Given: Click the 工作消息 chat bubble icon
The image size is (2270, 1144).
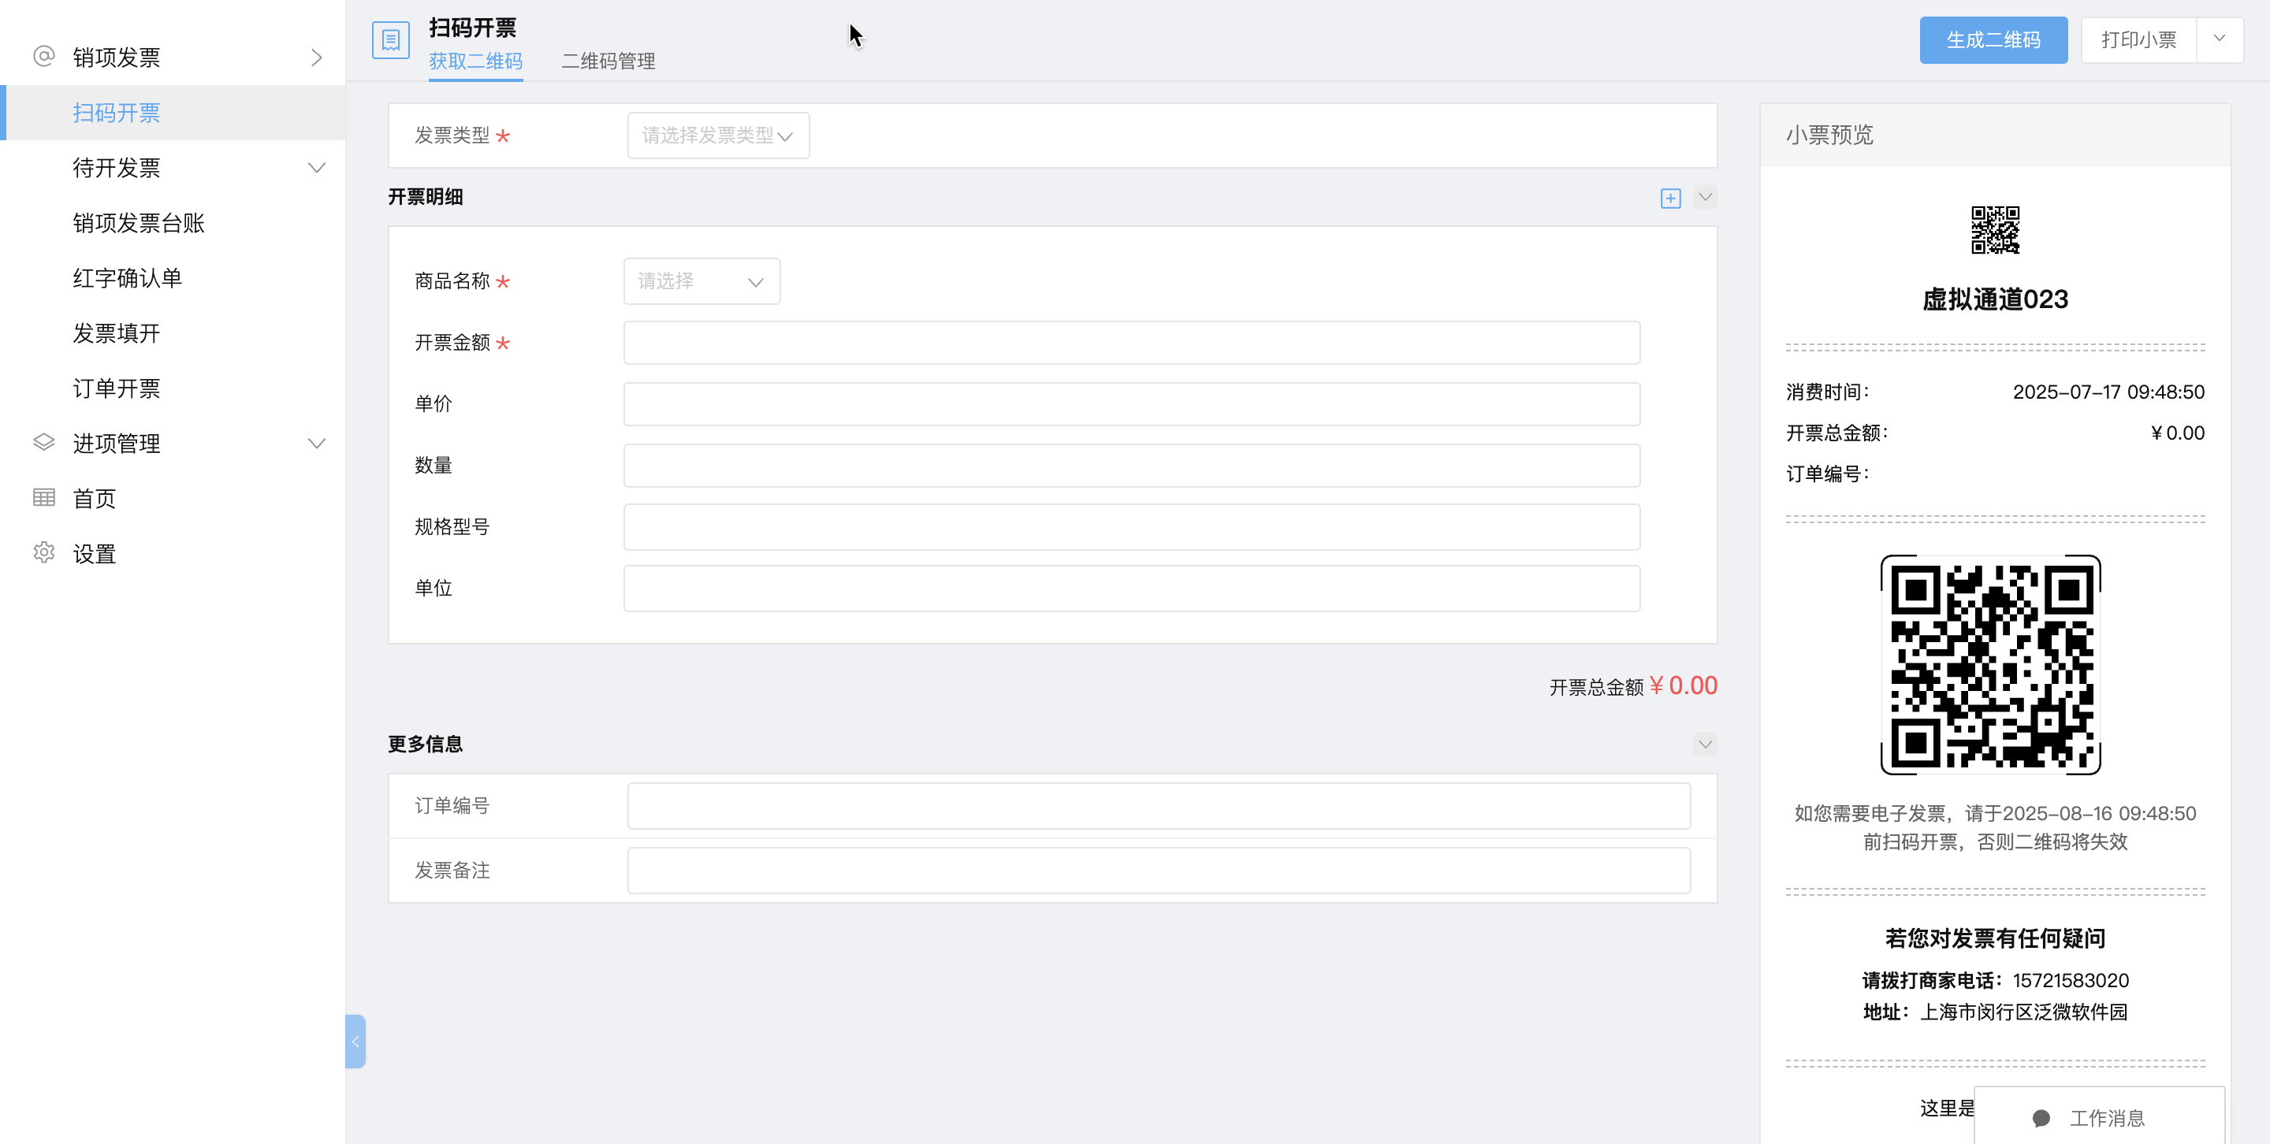Looking at the screenshot, I should coord(2041,1119).
